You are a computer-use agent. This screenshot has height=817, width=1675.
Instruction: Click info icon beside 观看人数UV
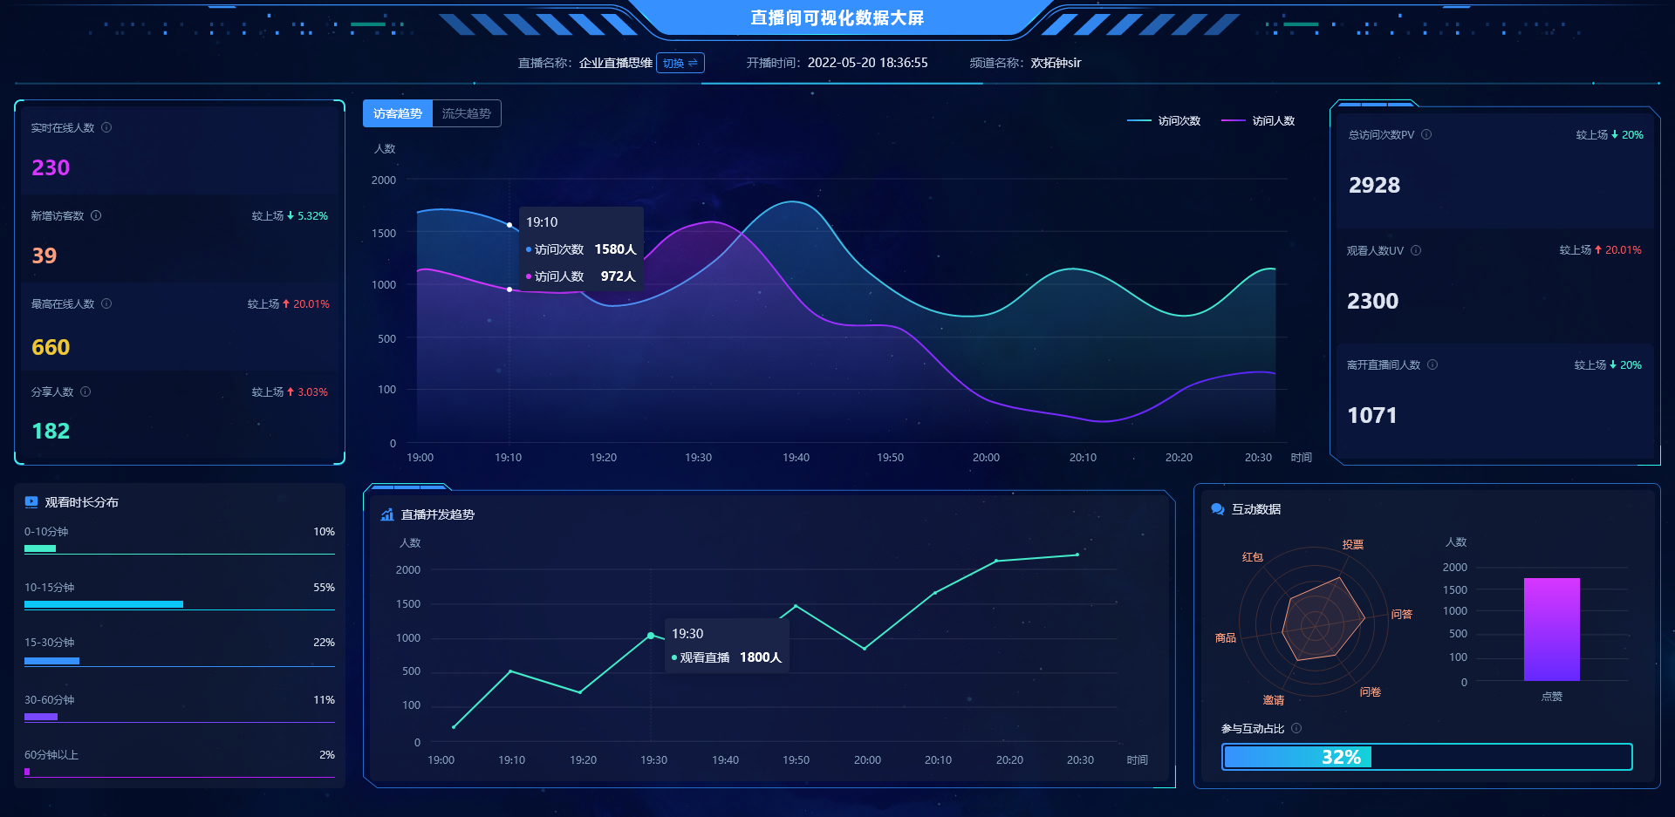(x=1416, y=250)
